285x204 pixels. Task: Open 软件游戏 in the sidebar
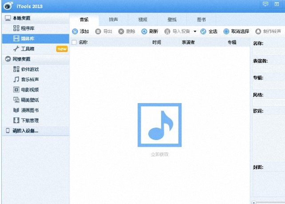pyautogui.click(x=36, y=69)
